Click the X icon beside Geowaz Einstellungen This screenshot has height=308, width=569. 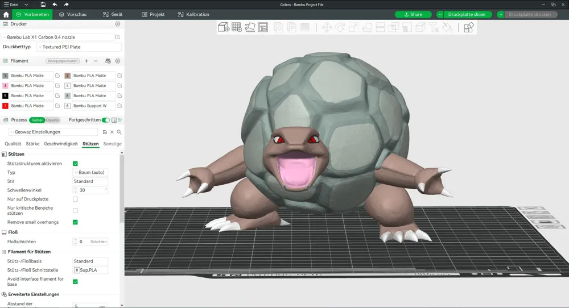point(112,132)
